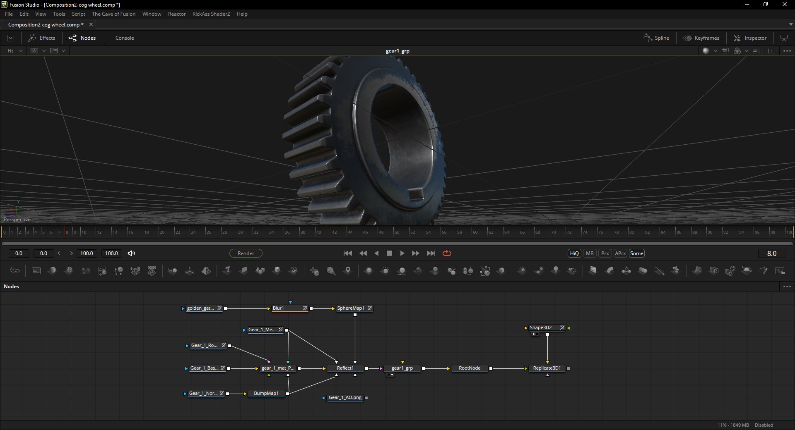
Task: Toggle audio mute speaker icon
Action: point(131,253)
